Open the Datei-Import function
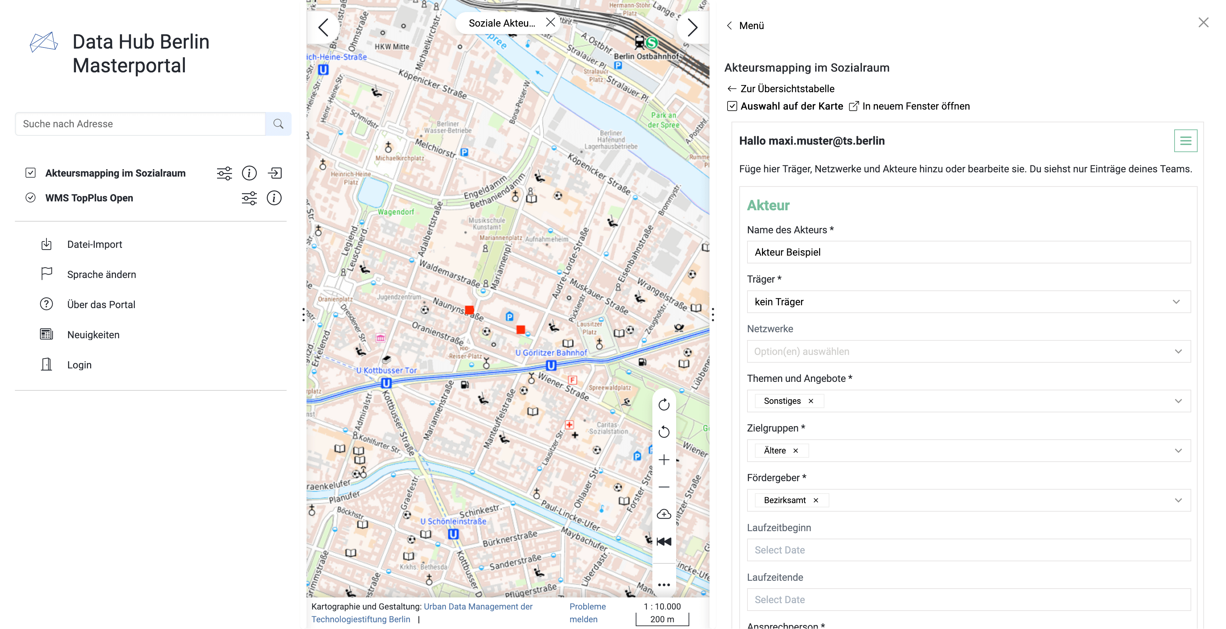The width and height of the screenshot is (1226, 629). pyautogui.click(x=94, y=244)
